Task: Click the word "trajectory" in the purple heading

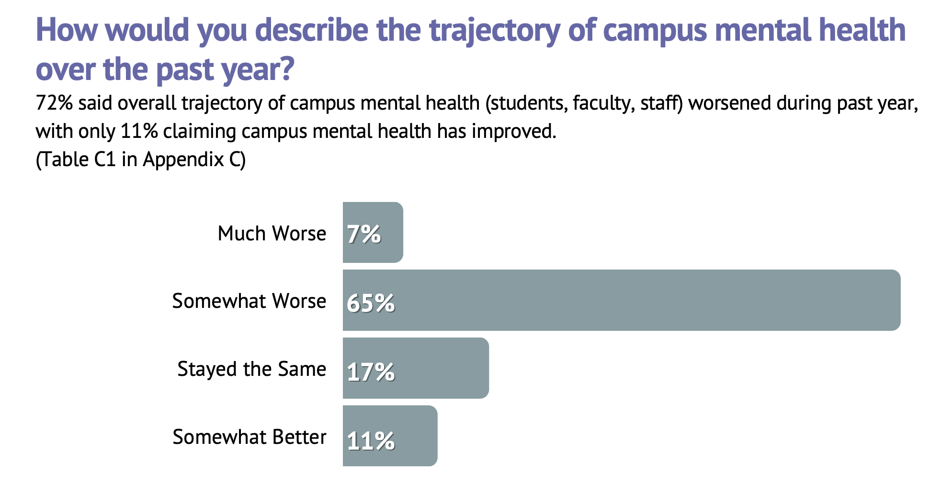Action: (494, 31)
